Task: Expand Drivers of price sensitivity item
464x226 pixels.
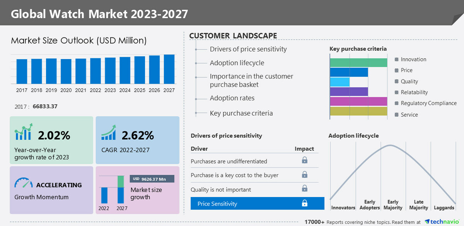Action: click(248, 49)
